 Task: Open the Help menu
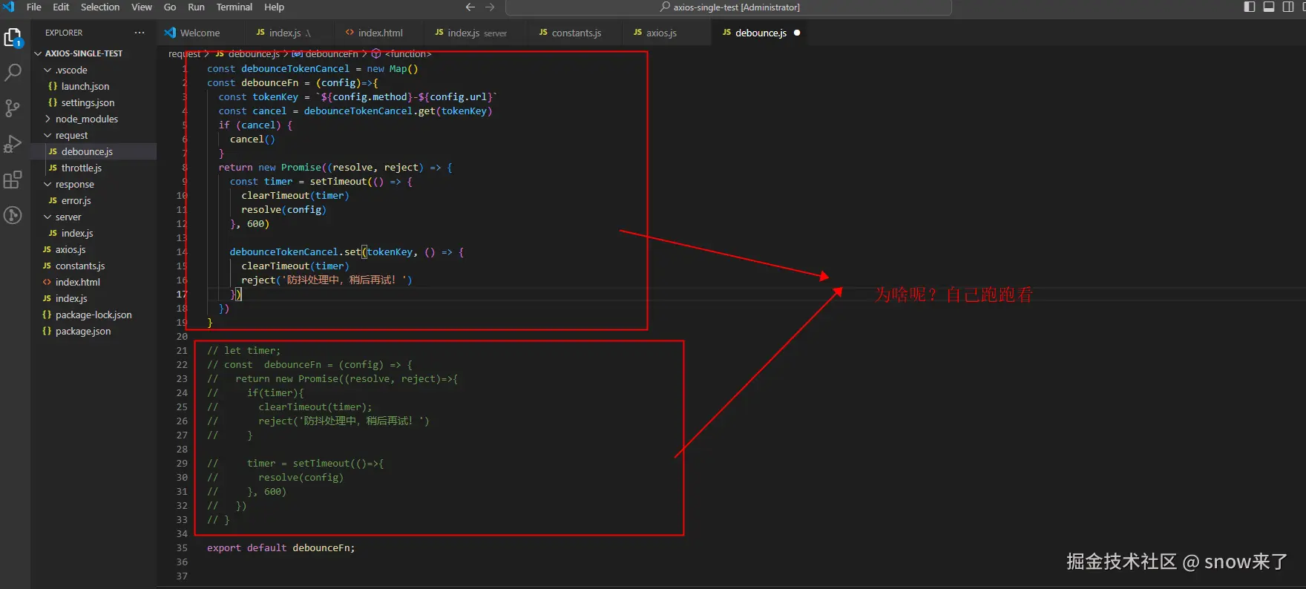tap(274, 7)
